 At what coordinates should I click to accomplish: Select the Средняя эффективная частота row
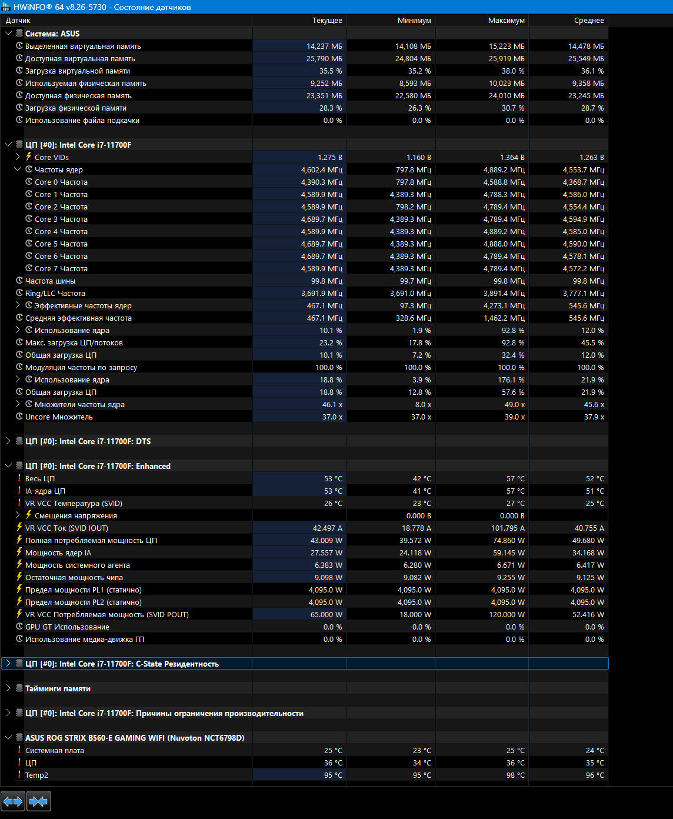pyautogui.click(x=304, y=318)
